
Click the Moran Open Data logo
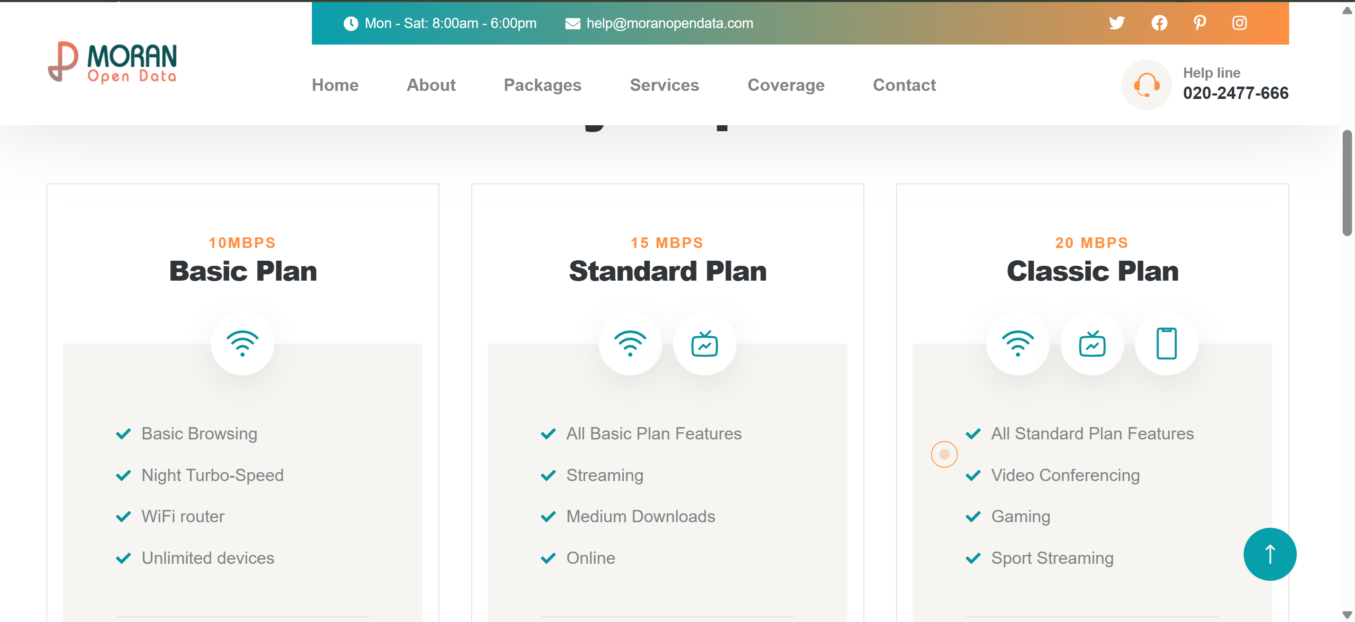(113, 62)
